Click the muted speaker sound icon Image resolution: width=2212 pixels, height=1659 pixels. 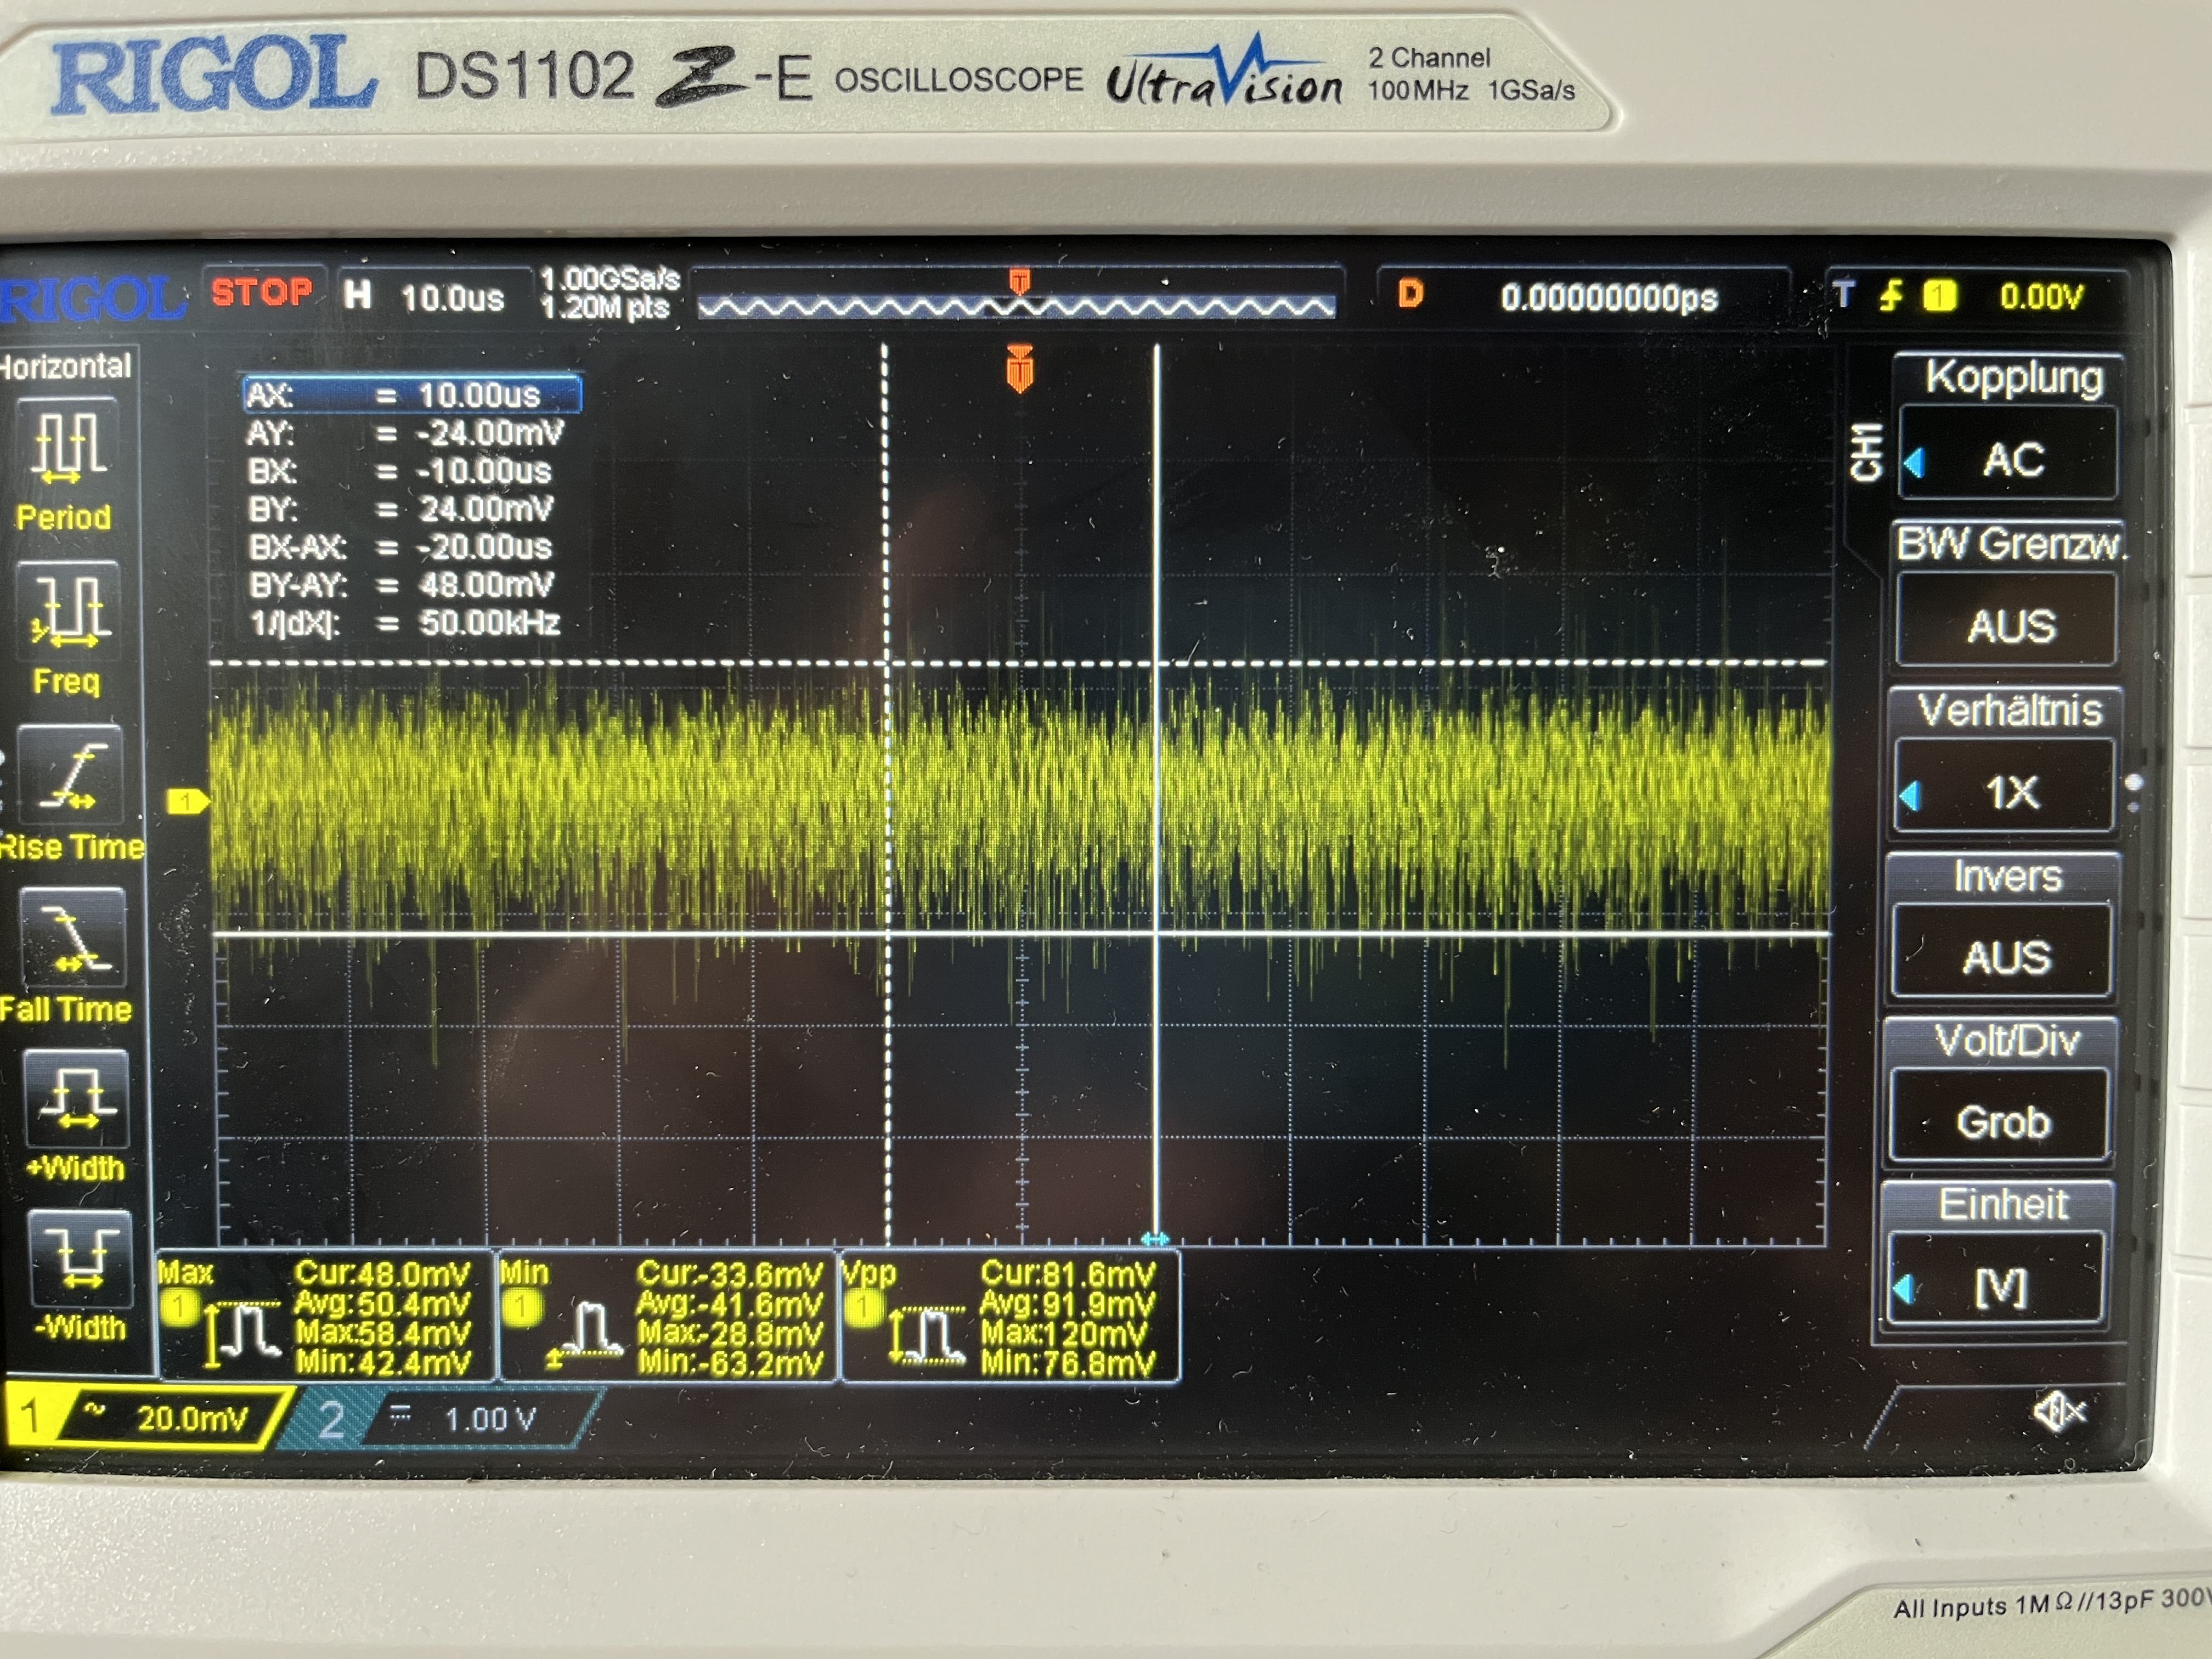pyautogui.click(x=2060, y=1412)
